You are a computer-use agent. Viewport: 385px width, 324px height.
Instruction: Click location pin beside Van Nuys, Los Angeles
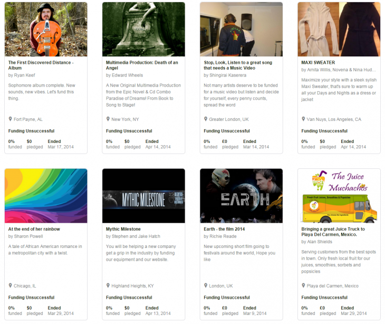tap(303, 119)
